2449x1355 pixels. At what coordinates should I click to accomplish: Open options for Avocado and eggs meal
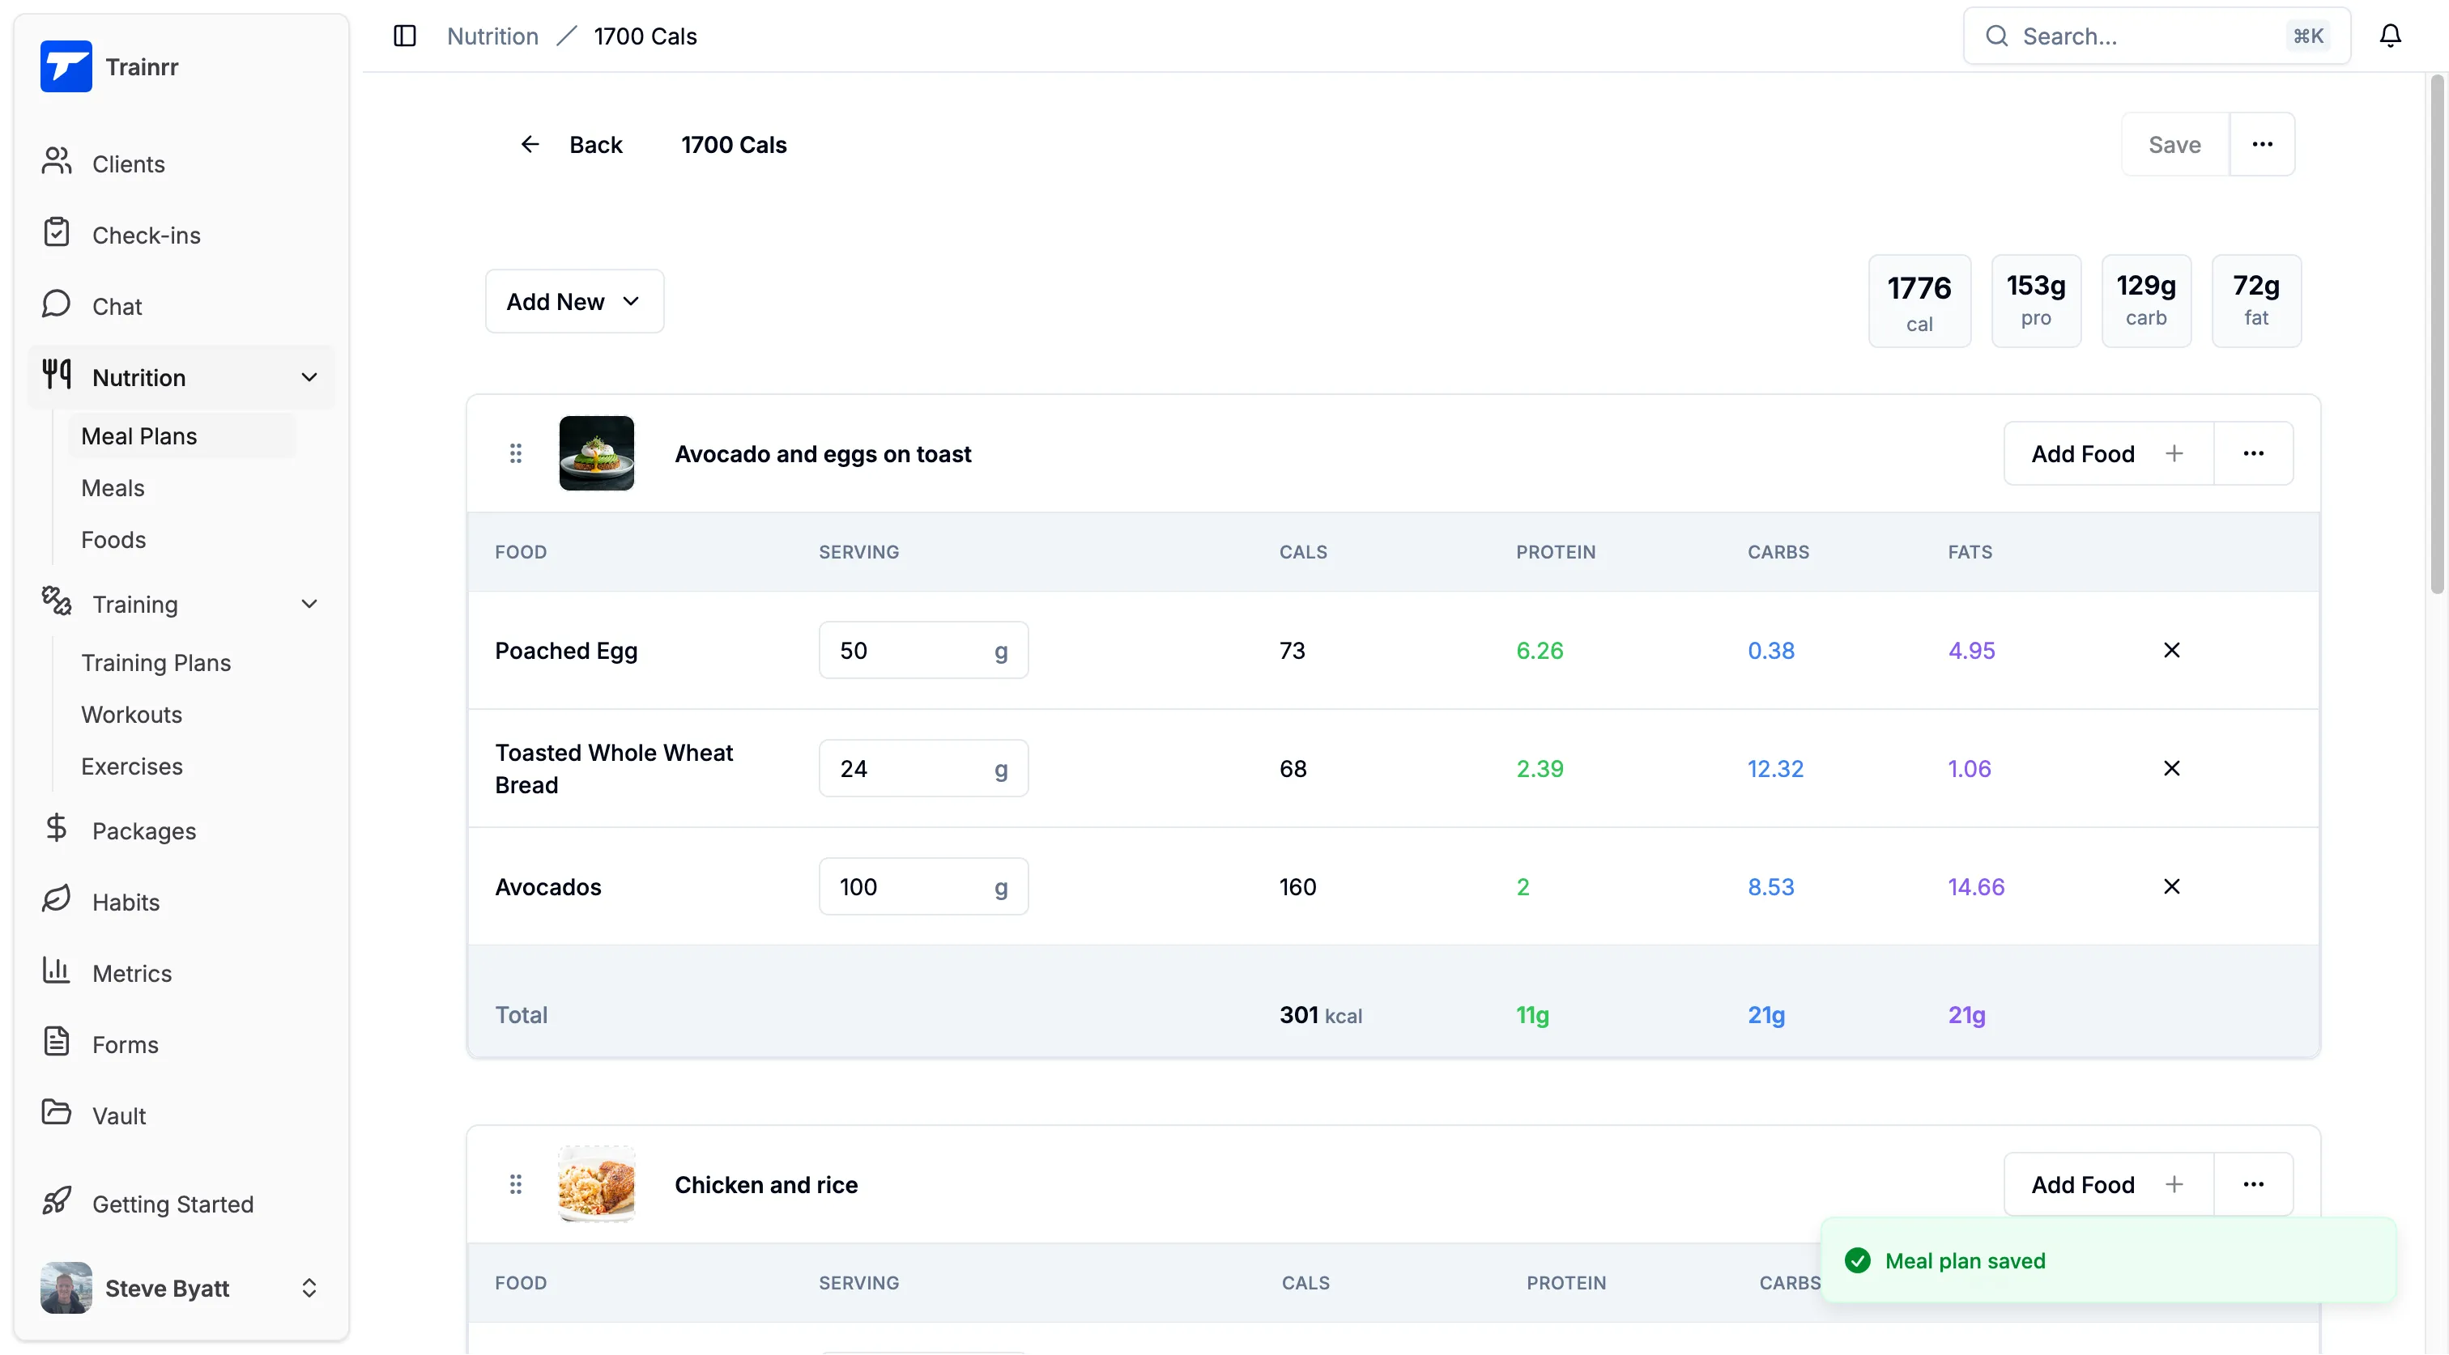(x=2253, y=453)
